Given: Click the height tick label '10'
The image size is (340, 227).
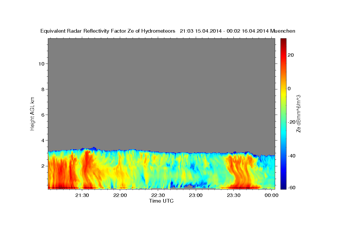Looking at the screenshot, I should point(41,64).
